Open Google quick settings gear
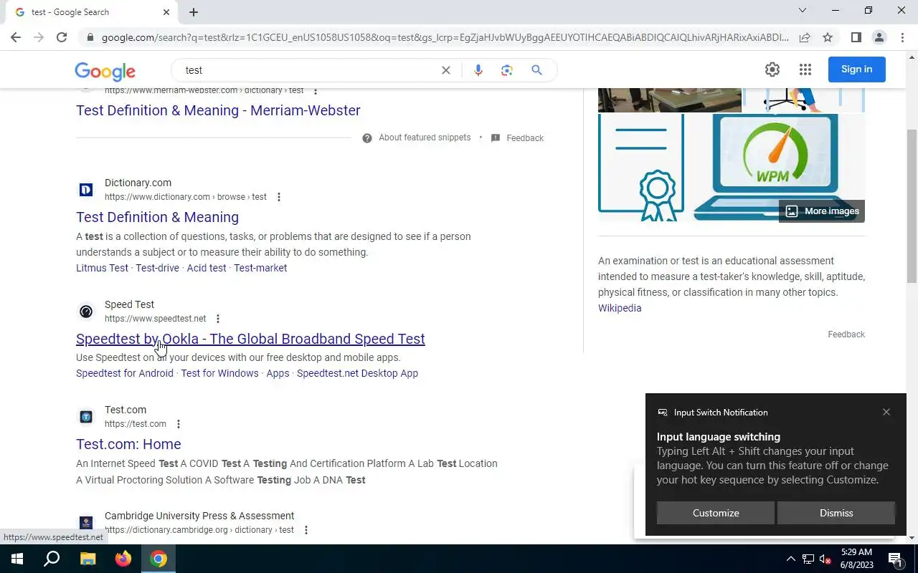Image resolution: width=918 pixels, height=573 pixels. tap(772, 69)
